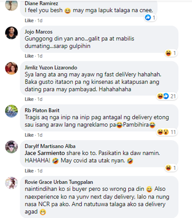The width and height of the screenshot is (192, 218).
Task: Open Jimliz Yuzon Lizarondo's profile photo
Action: [11, 68]
